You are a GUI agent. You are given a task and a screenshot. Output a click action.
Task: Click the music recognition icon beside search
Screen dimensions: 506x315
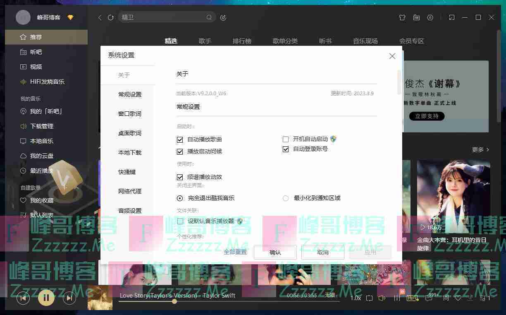coord(223,18)
